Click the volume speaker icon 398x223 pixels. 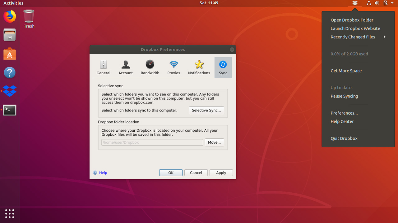tap(377, 3)
